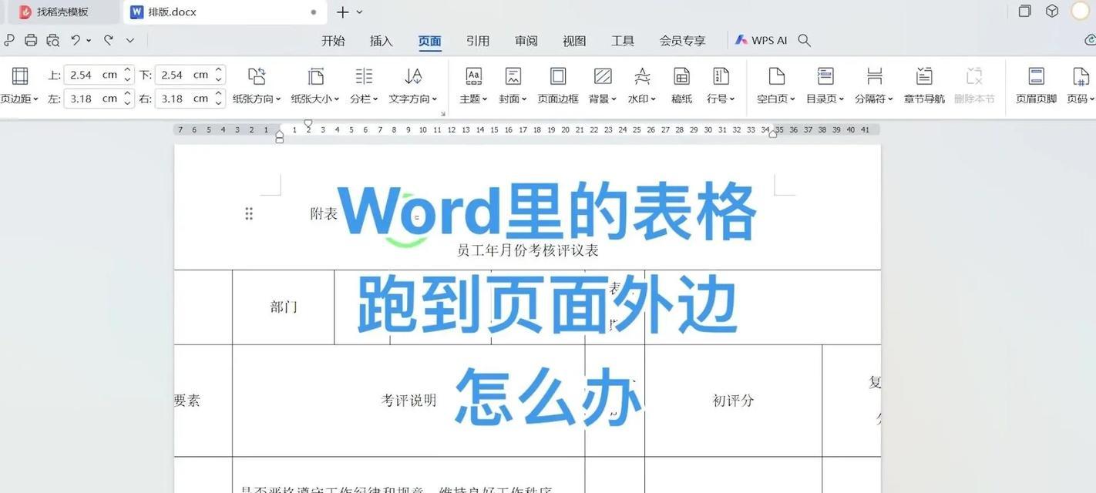Open the 会员专享 member exclusive tab
The height and width of the screenshot is (493, 1096).
[x=682, y=41]
